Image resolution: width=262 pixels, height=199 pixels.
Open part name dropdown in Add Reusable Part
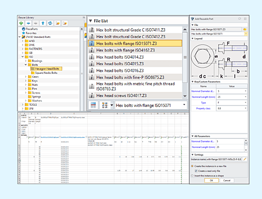pyautogui.click(x=246, y=34)
